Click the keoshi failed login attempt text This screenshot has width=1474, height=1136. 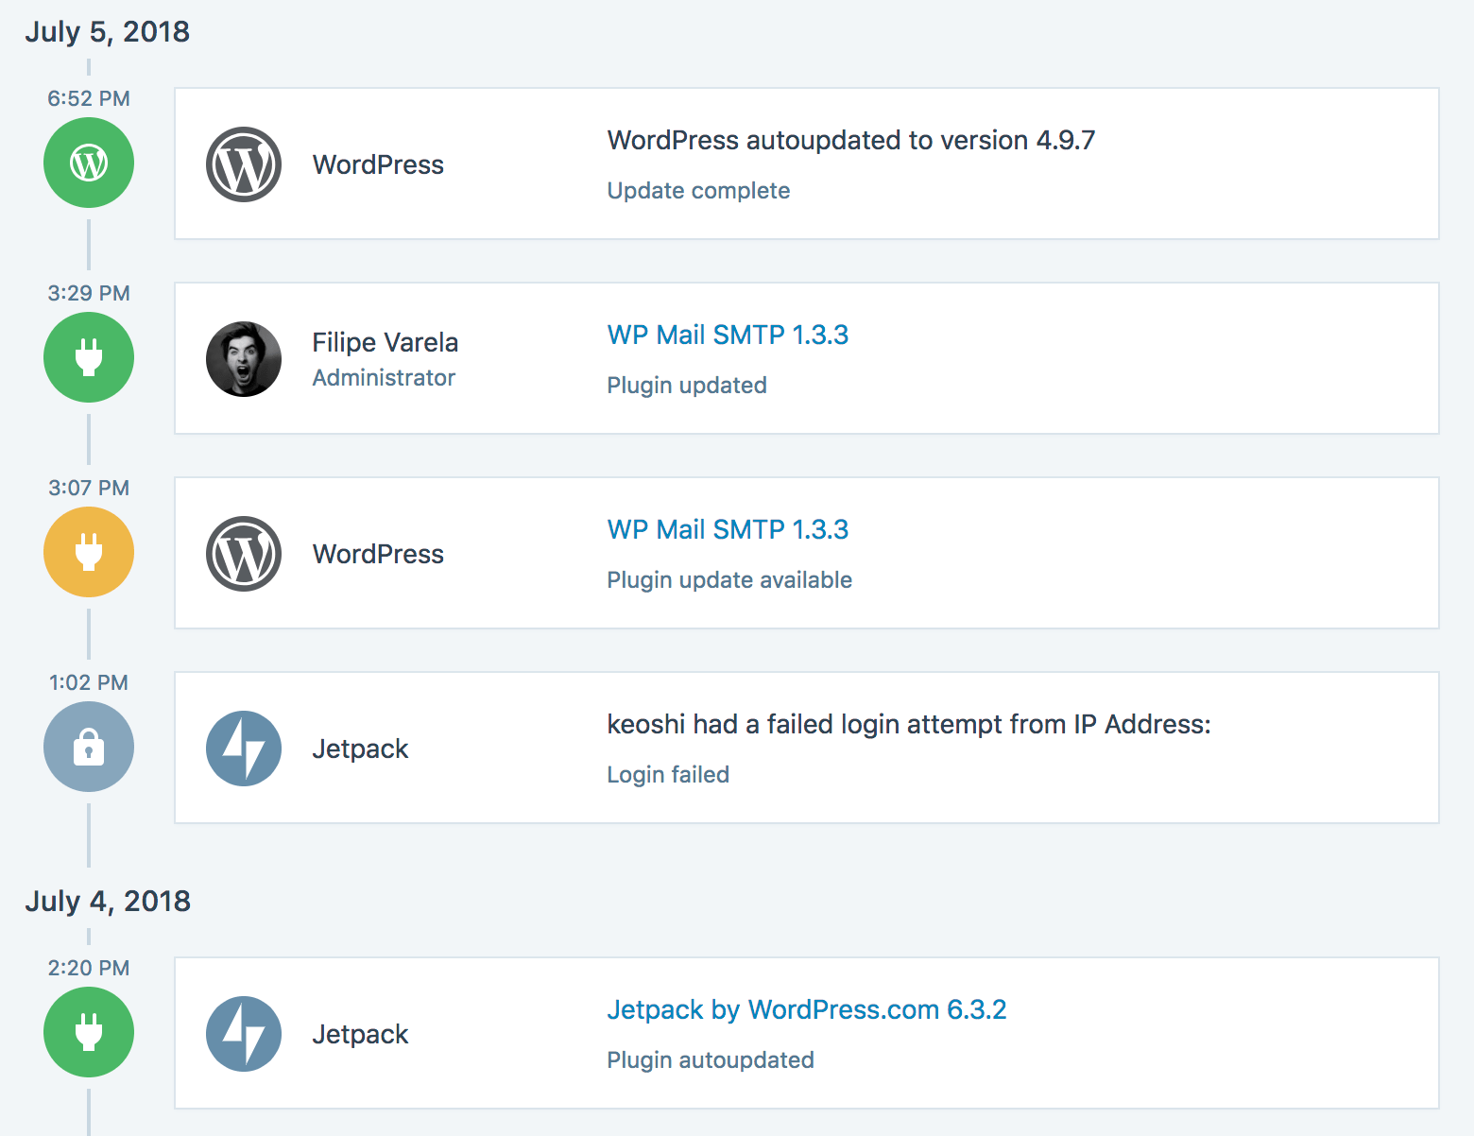point(908,724)
